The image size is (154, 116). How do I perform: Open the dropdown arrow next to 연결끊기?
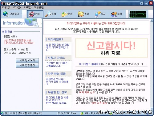pos(21,14)
